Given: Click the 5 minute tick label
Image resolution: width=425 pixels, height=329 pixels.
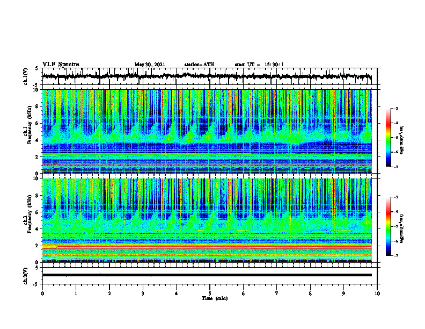Looking at the screenshot, I should click(x=210, y=294).
